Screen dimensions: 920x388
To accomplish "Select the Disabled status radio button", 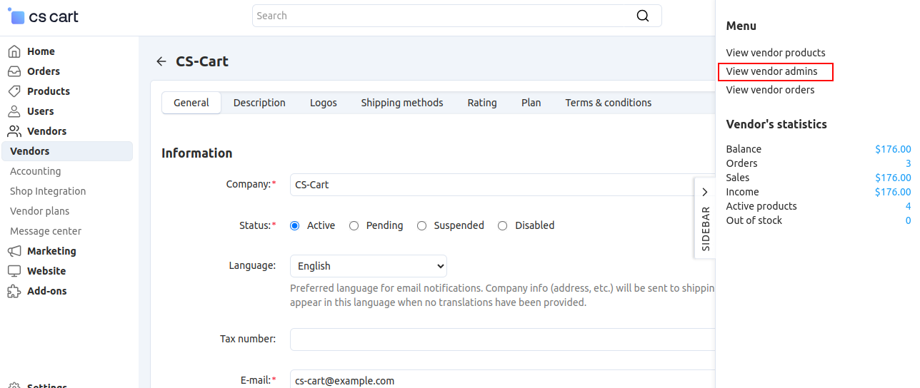I will (x=503, y=225).
